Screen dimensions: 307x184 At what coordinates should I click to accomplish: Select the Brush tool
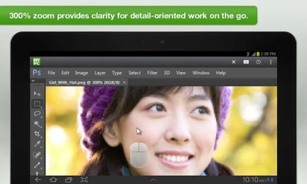click(x=37, y=165)
